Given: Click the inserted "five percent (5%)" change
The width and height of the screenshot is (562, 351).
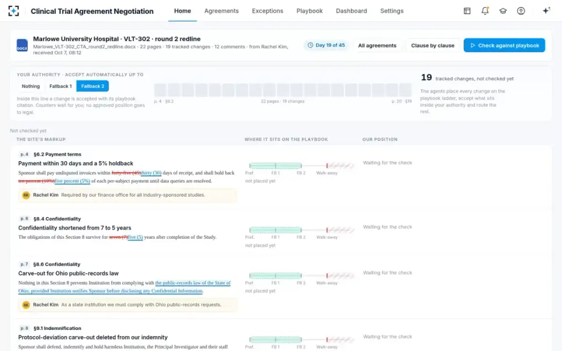Looking at the screenshot, I should [x=73, y=181].
